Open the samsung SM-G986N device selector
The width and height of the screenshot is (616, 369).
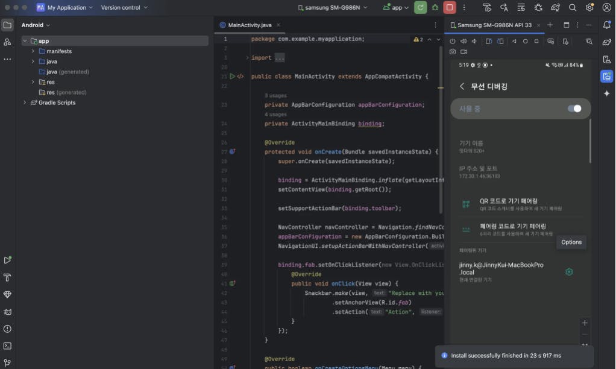[332, 7]
